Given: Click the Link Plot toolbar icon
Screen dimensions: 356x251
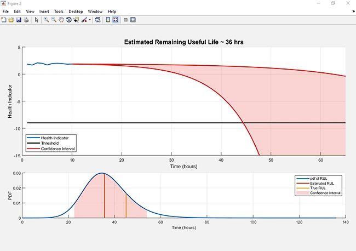Looking at the screenshot, I should point(97,20).
